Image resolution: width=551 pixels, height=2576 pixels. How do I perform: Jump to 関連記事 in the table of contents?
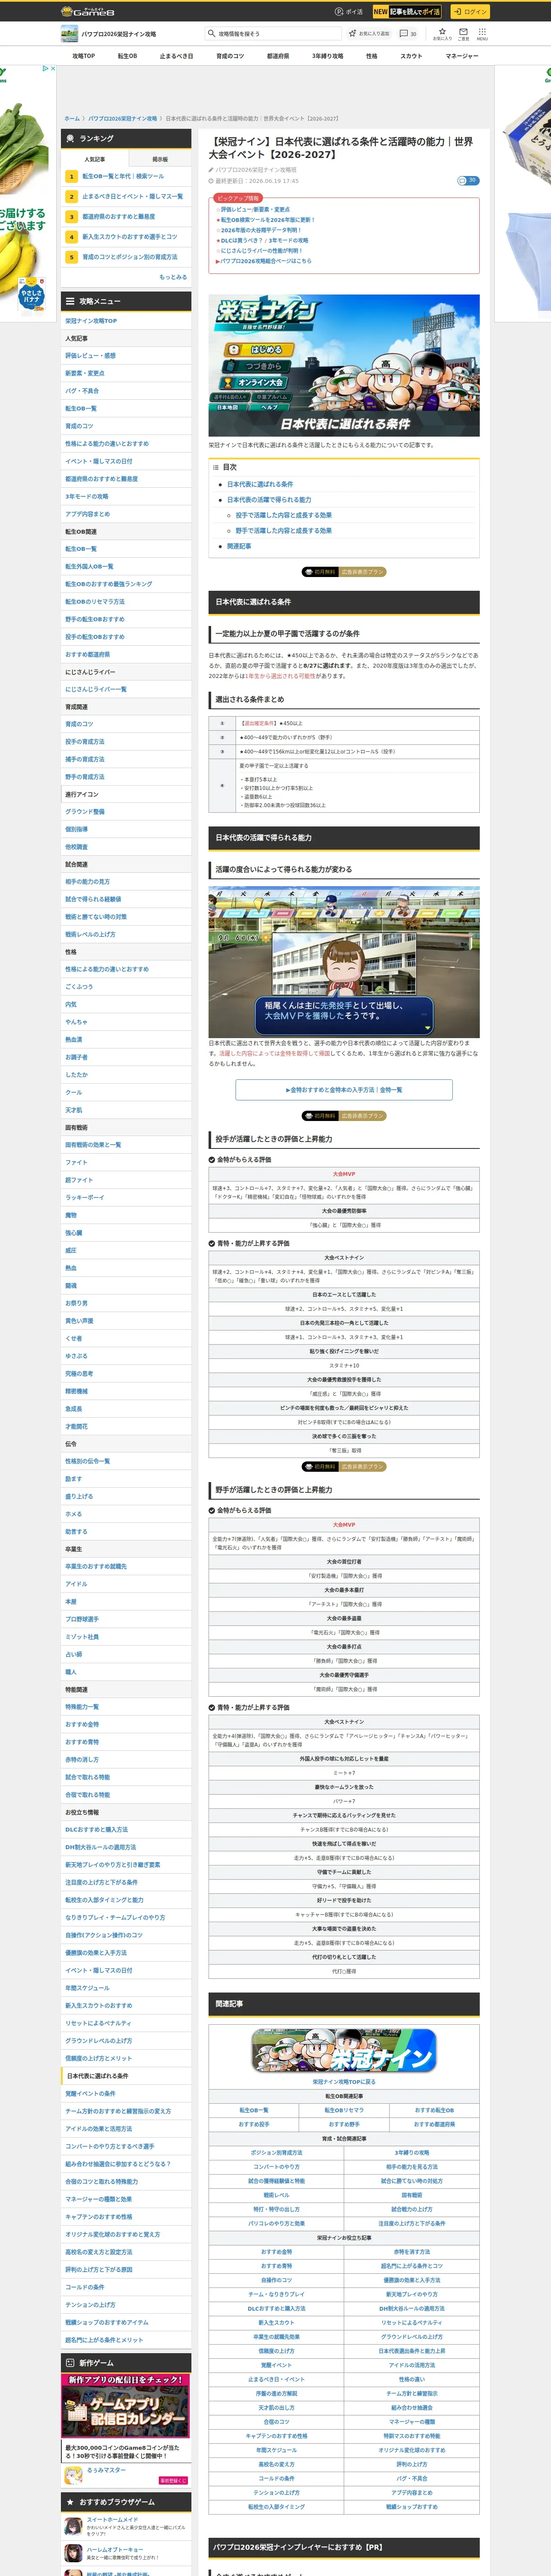[x=239, y=546]
